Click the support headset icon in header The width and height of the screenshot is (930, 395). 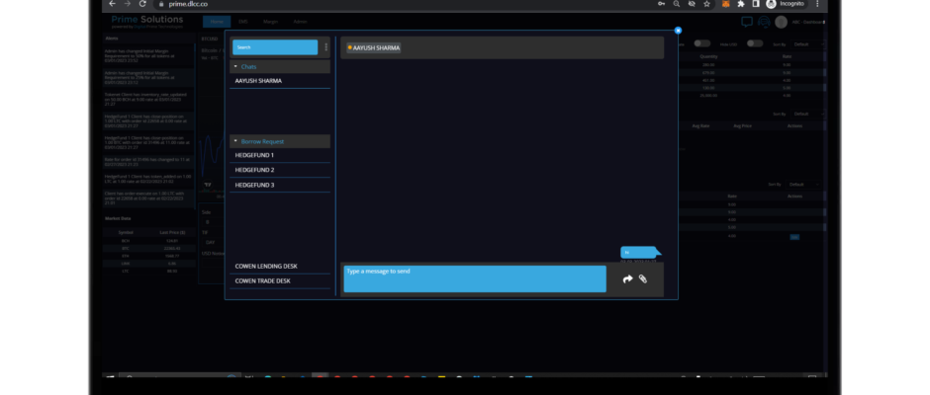point(763,21)
